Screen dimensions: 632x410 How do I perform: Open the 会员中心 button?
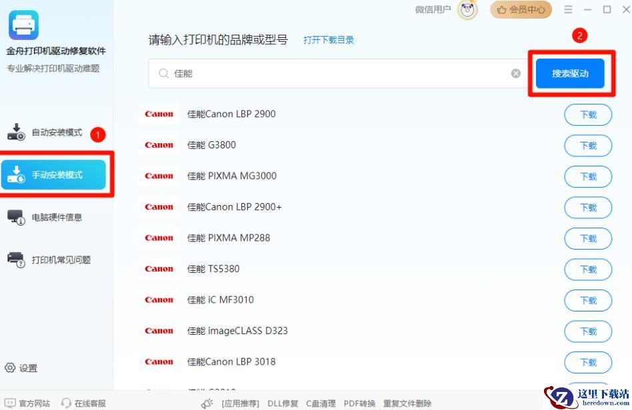[521, 10]
